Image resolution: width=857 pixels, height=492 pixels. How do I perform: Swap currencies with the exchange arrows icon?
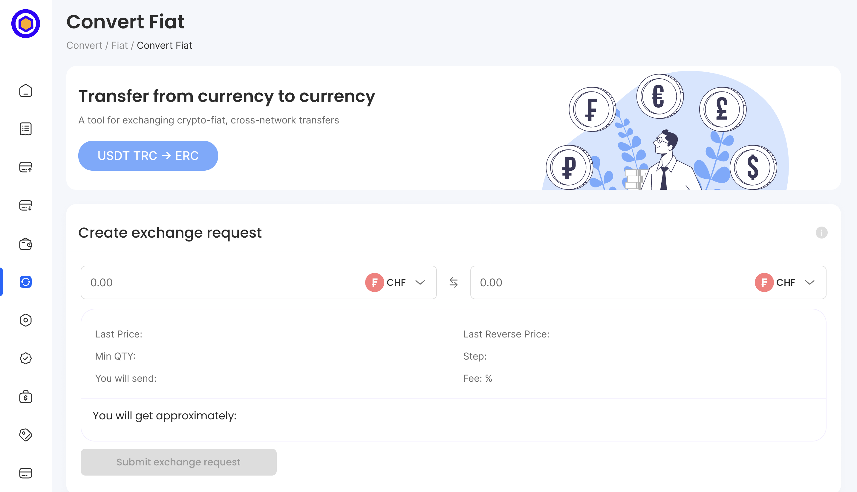pos(453,282)
